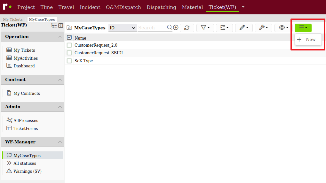Click the snapshot icon beside MyCaseTypes title
Image resolution: width=326 pixels, height=183 pixels.
(69, 27)
